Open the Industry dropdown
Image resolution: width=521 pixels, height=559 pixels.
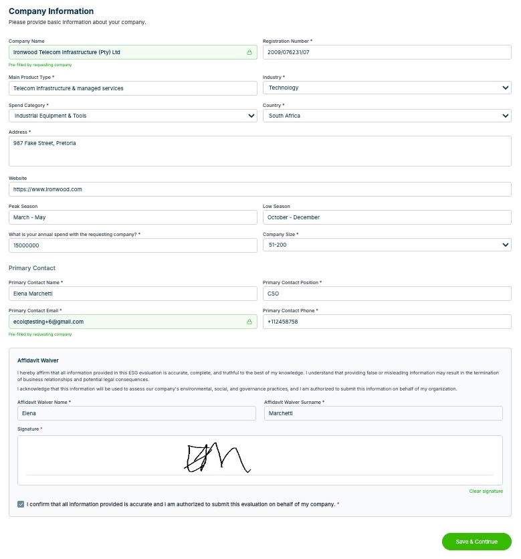click(387, 88)
